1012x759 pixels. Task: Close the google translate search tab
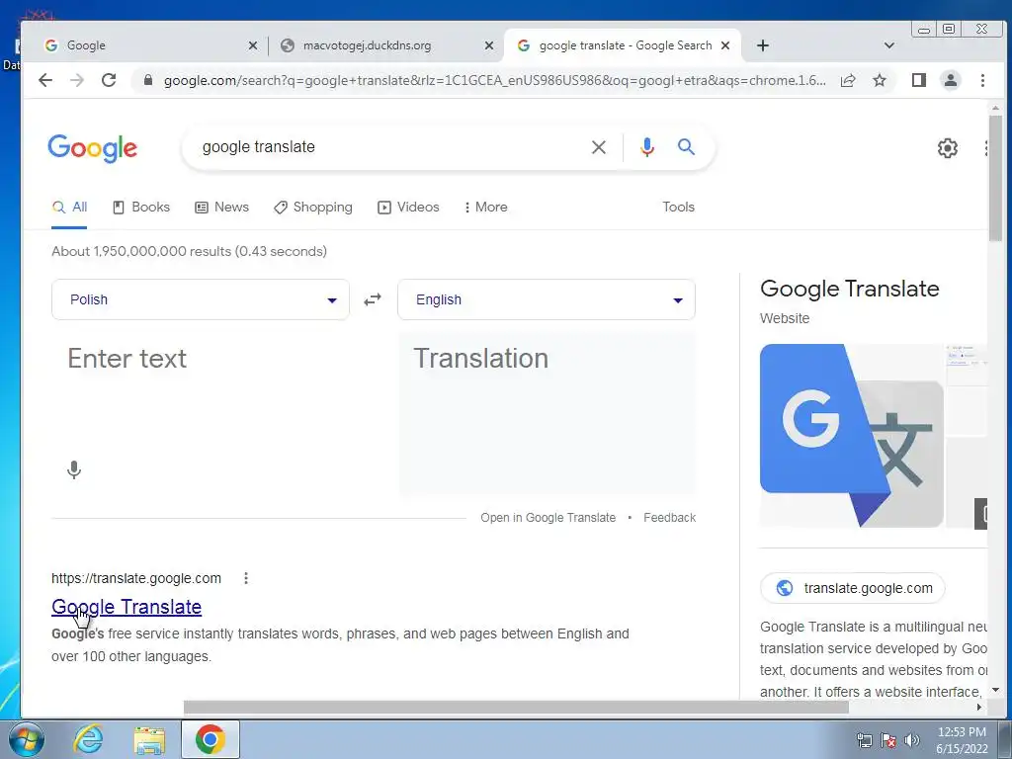724,45
